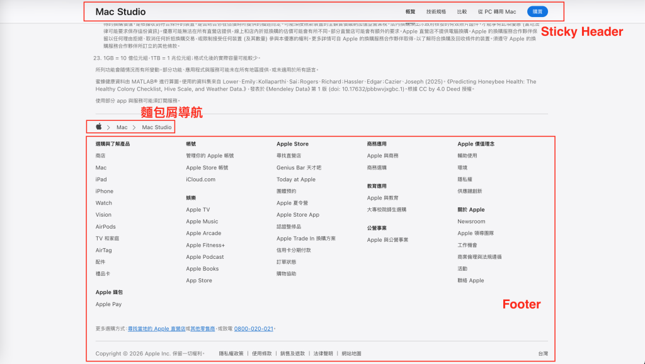Open the 概覽 overview tab
Image resolution: width=645 pixels, height=364 pixels.
point(410,12)
